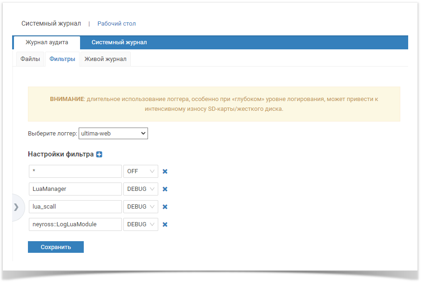Switch to the Файлы tab
This screenshot has width=424, height=284.
(x=30, y=59)
